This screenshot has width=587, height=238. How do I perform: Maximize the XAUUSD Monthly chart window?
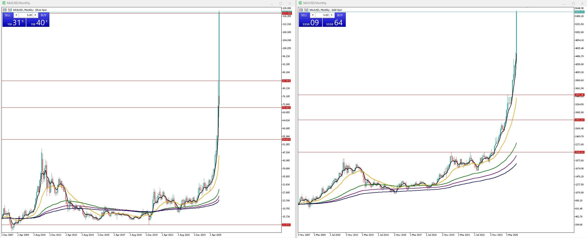(x=573, y=3)
